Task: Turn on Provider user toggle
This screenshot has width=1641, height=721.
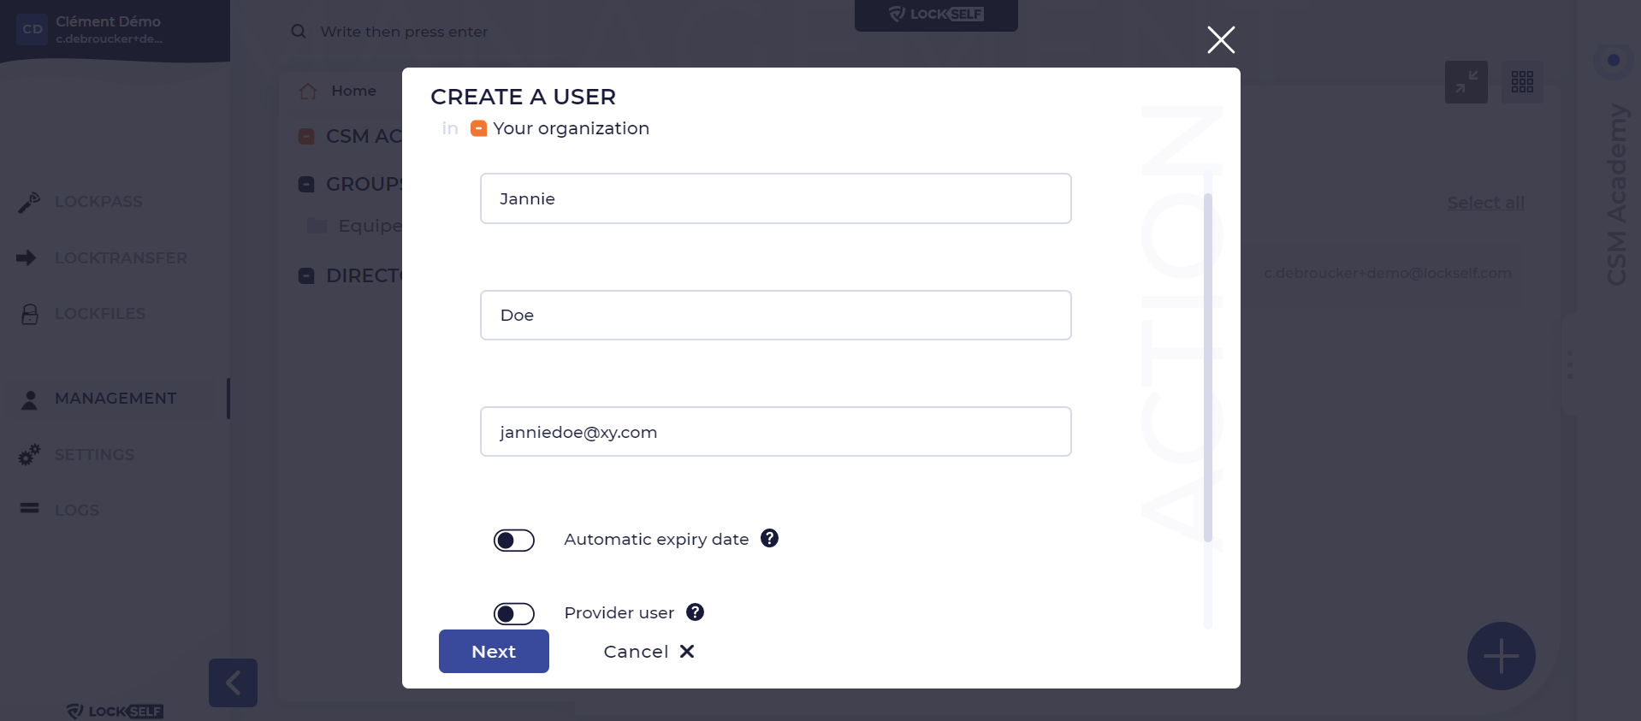Action: [513, 614]
